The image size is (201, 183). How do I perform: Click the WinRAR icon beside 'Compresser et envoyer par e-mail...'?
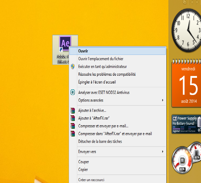73,126
